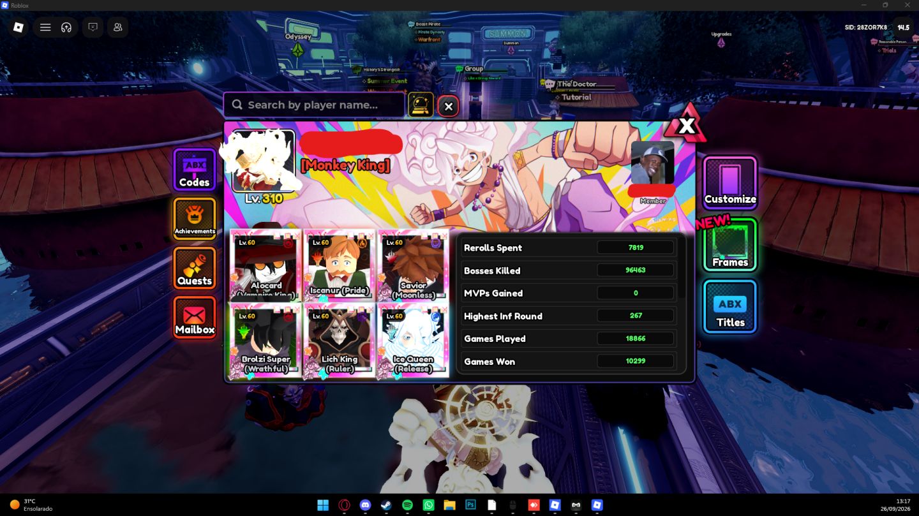The width and height of the screenshot is (919, 516).
Task: Select the Alocard (Vampire King) unit card
Action: tap(266, 265)
